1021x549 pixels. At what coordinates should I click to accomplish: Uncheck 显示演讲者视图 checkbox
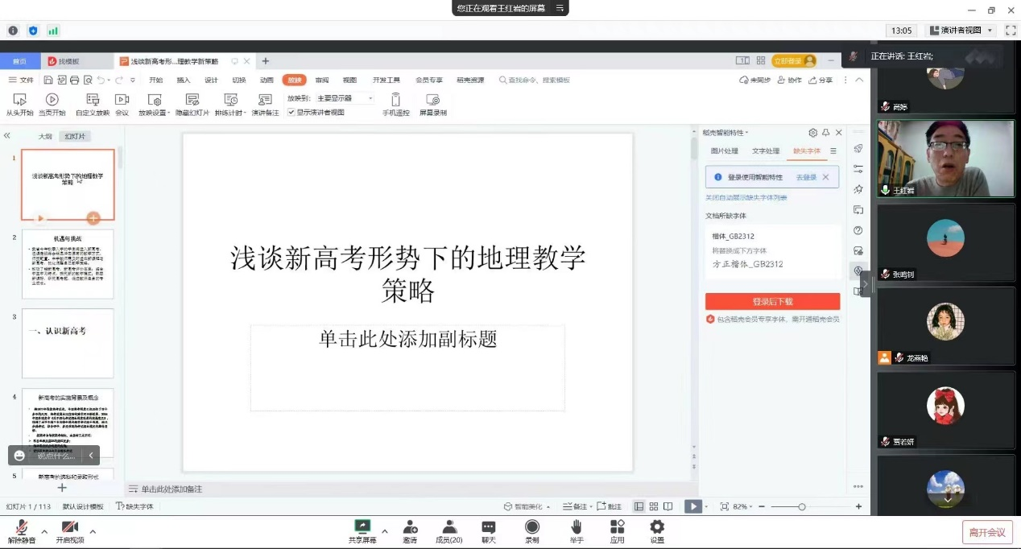[x=291, y=113]
